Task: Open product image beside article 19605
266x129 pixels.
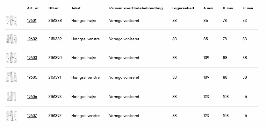Action: (x=12, y=77)
